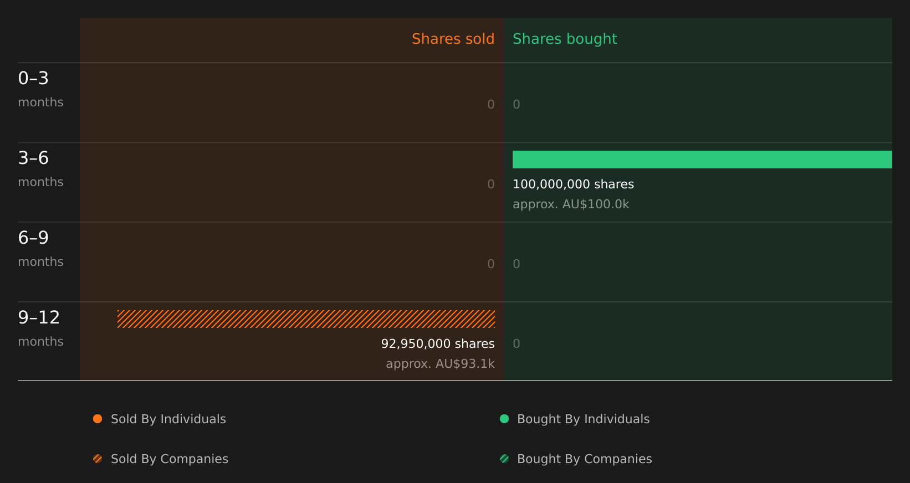Click the 9–12 months row label
The width and height of the screenshot is (910, 483).
pyautogui.click(x=41, y=328)
